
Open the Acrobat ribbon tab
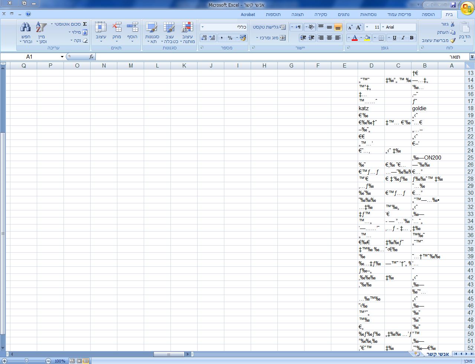tap(248, 14)
